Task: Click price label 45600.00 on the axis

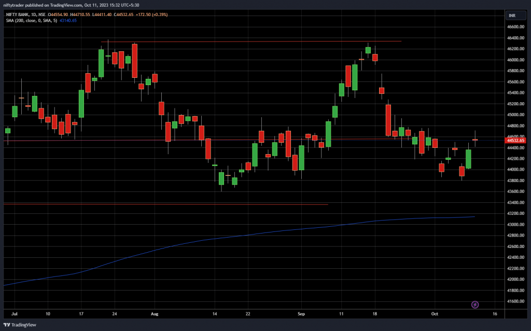Action: pos(515,82)
